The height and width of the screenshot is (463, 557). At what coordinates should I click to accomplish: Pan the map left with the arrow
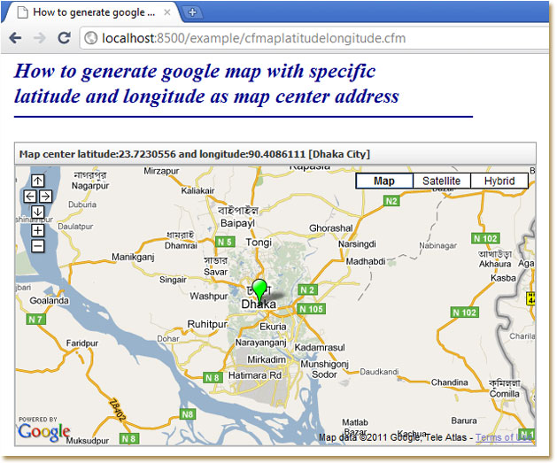click(30, 196)
